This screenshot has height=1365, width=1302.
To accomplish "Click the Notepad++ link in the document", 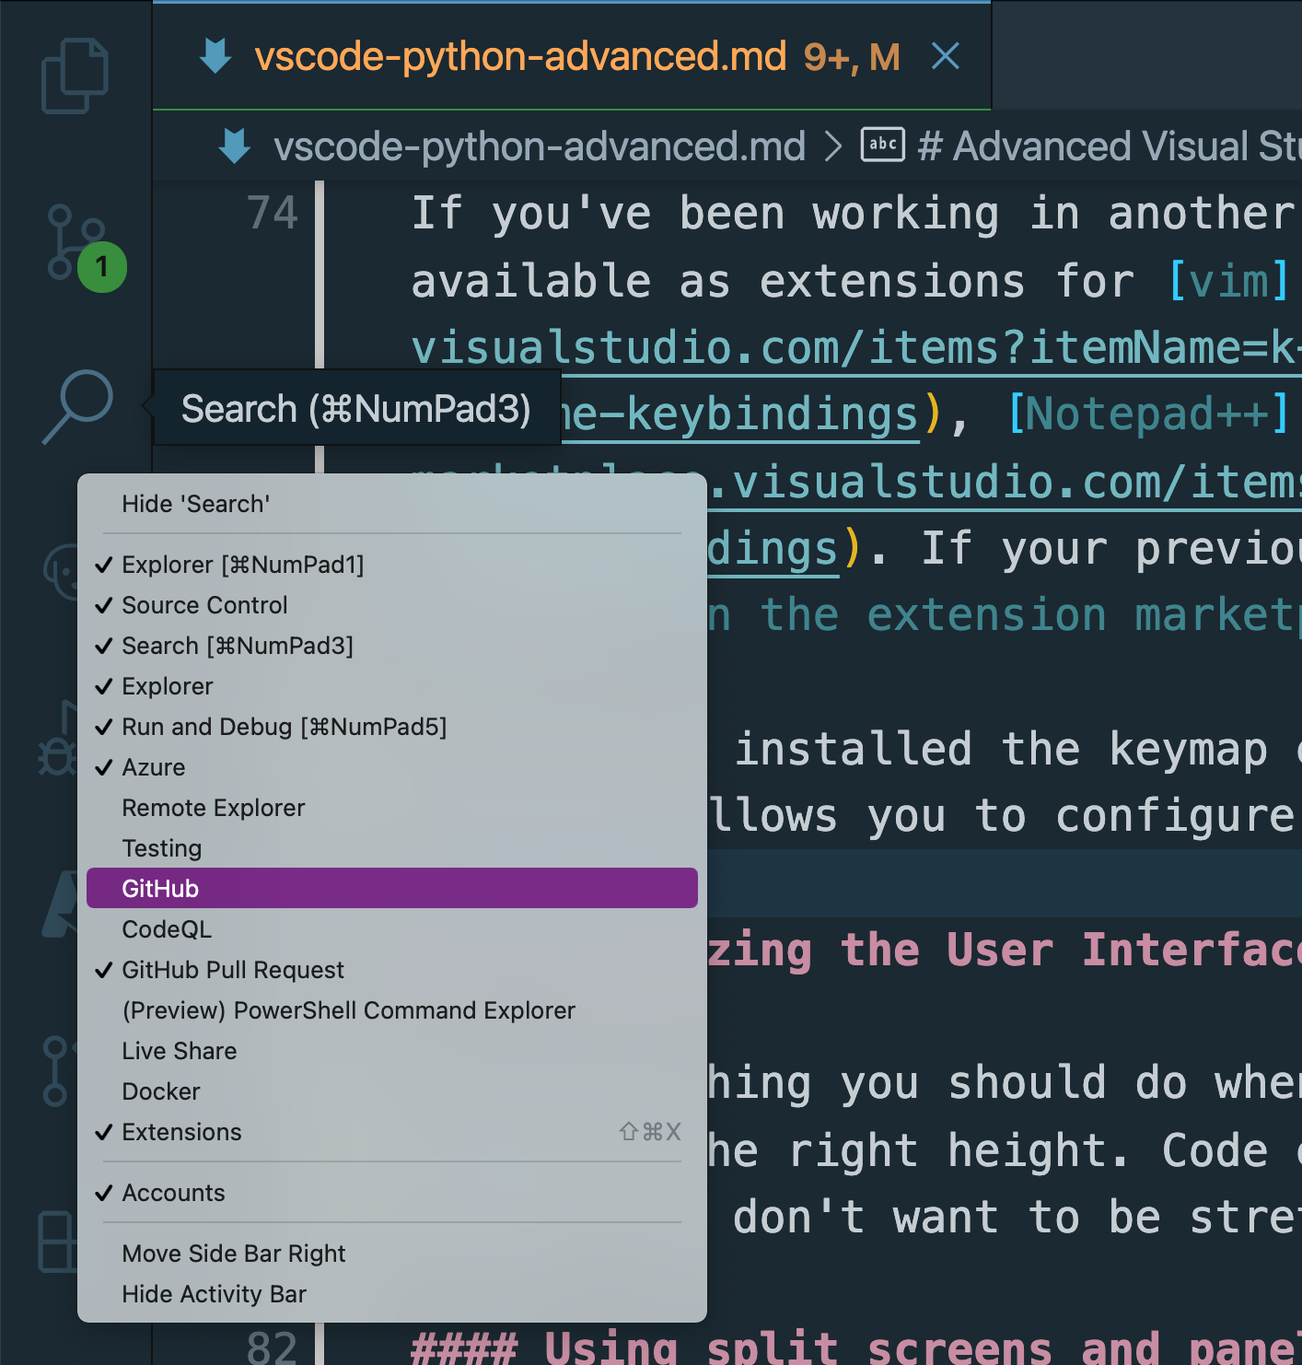I will tap(1151, 412).
